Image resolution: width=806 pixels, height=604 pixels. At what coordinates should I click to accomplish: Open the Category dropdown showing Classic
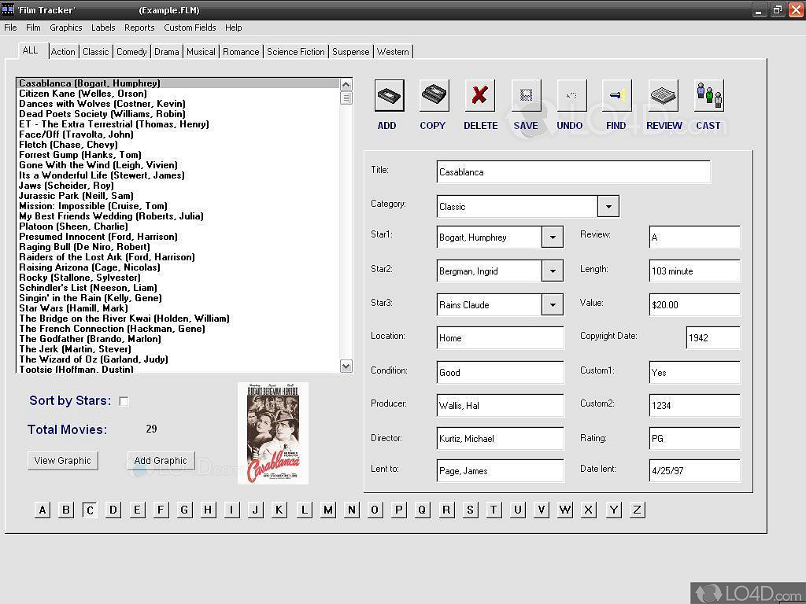(608, 205)
